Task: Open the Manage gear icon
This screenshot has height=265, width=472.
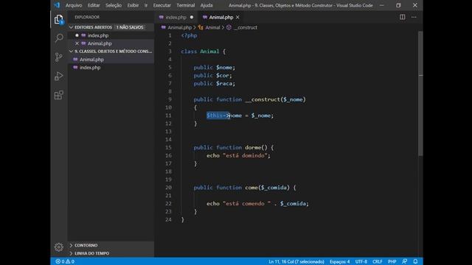Action: pos(59,247)
